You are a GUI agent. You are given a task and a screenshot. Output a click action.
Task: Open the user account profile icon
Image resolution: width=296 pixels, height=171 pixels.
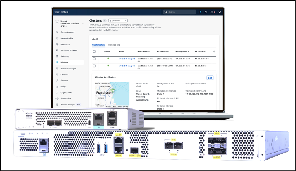[219, 12]
